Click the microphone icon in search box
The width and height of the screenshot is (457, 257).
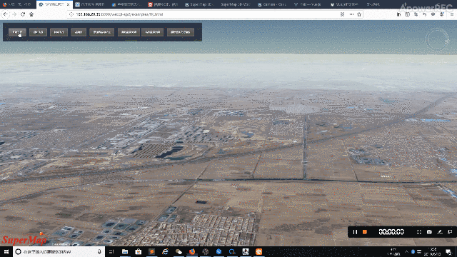[x=99, y=251]
